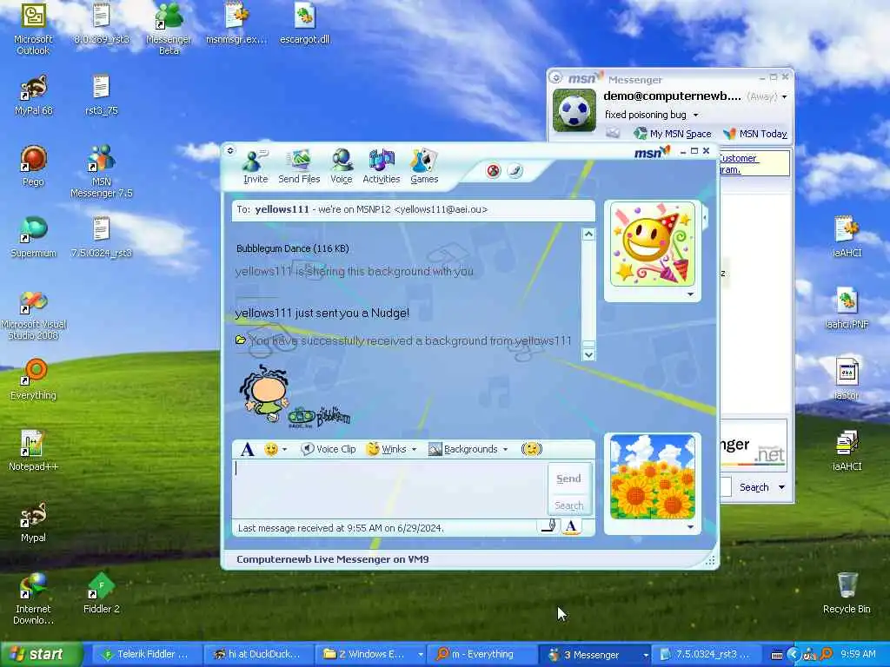Viewport: 890px width, 667px height.
Task: Show the conversation window menu button
Action: pyautogui.click(x=229, y=150)
